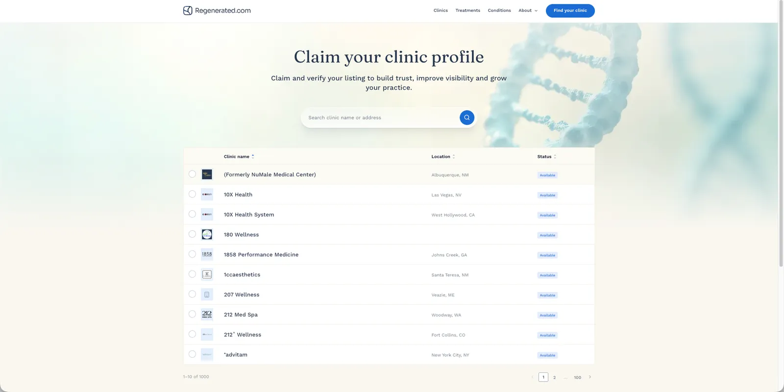
Task: Go to page 2 in pagination
Action: 554,377
